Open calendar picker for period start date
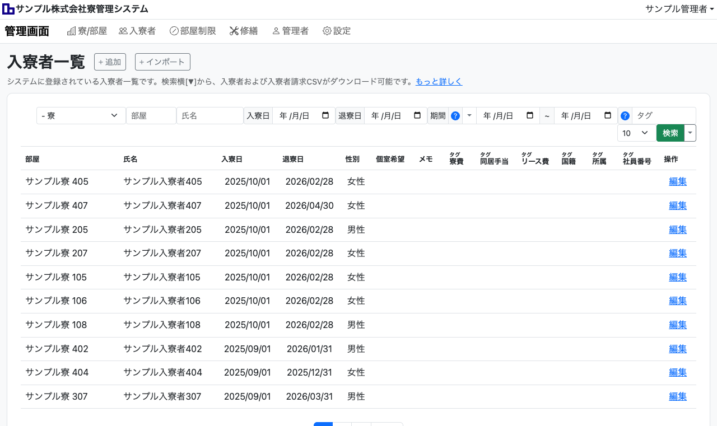The width and height of the screenshot is (717, 426). (530, 116)
